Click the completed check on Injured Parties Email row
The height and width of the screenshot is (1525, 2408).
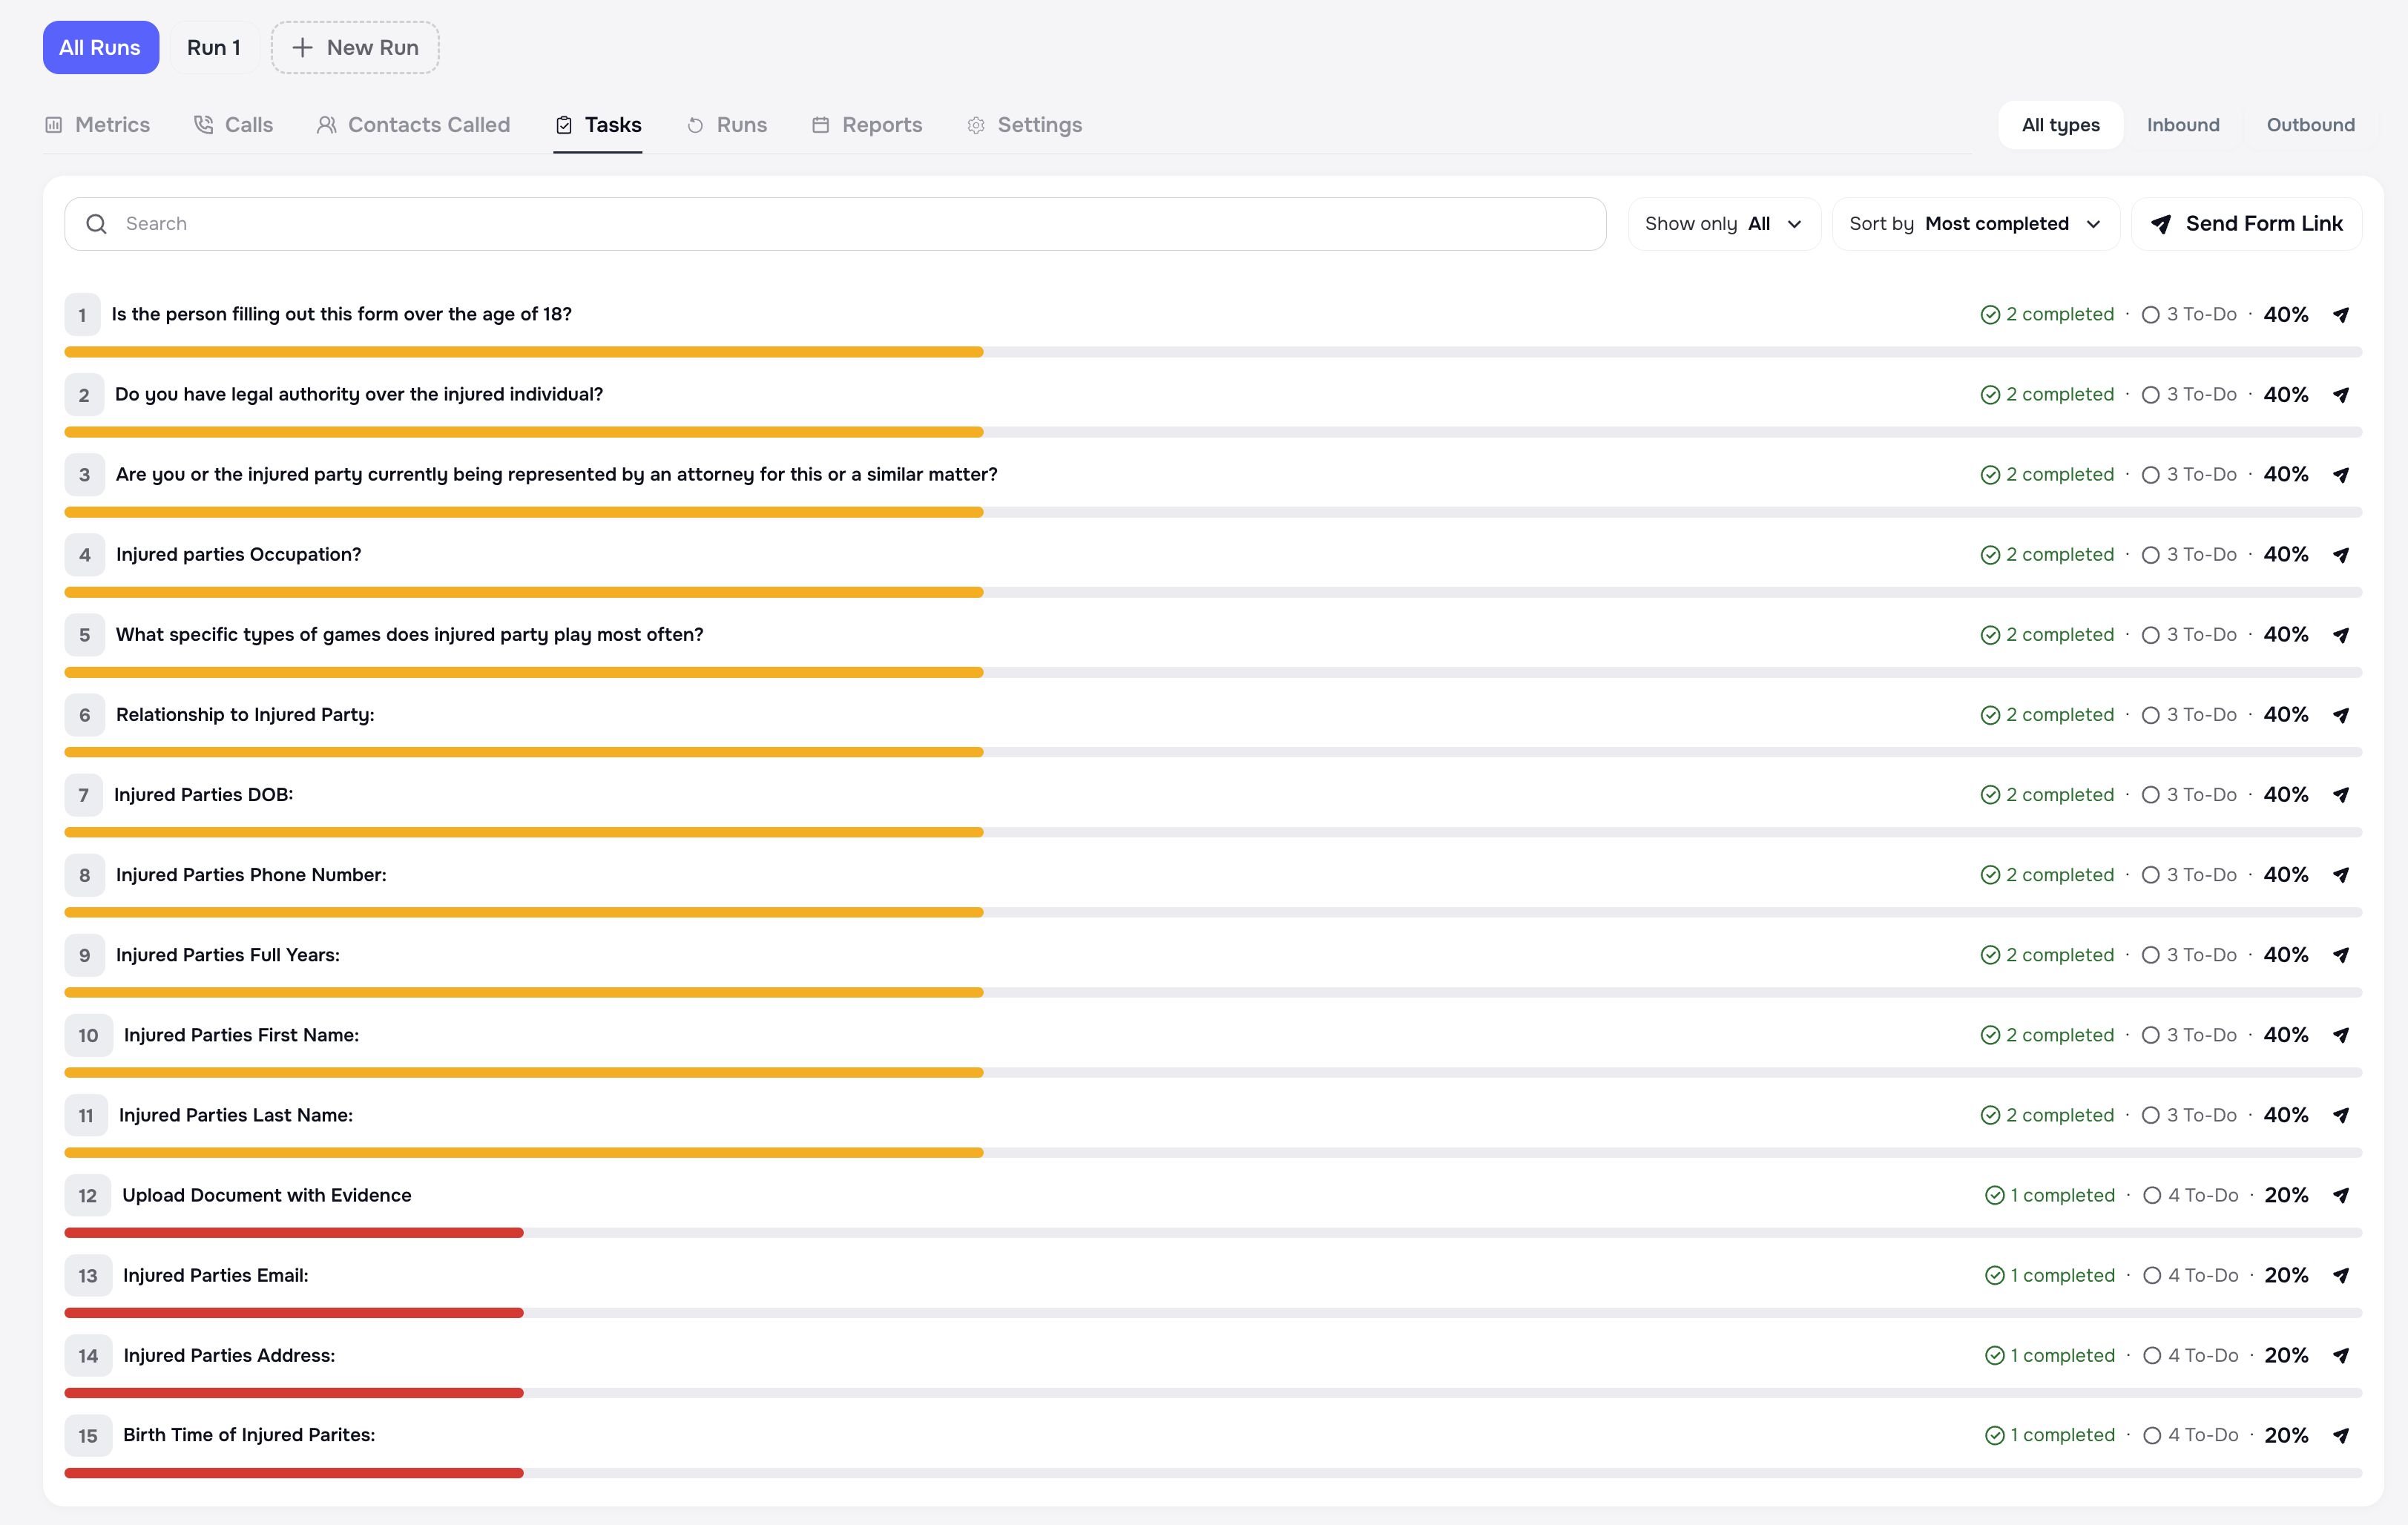tap(1995, 1275)
